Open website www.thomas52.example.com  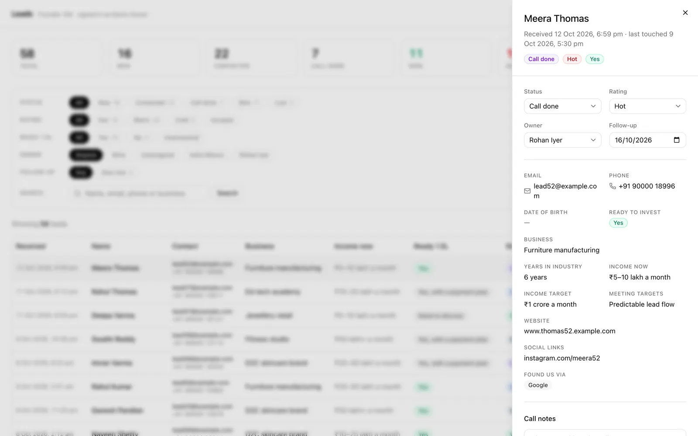[569, 331]
